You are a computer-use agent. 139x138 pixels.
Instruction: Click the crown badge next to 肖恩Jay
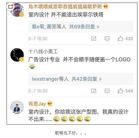pyautogui.click(x=50, y=103)
